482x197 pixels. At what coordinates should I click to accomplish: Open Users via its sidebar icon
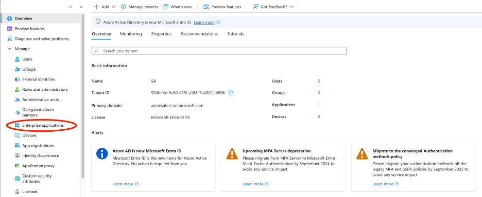[x=17, y=59]
